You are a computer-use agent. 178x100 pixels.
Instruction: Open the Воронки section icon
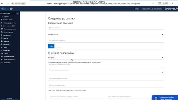click(x=1, y=17)
